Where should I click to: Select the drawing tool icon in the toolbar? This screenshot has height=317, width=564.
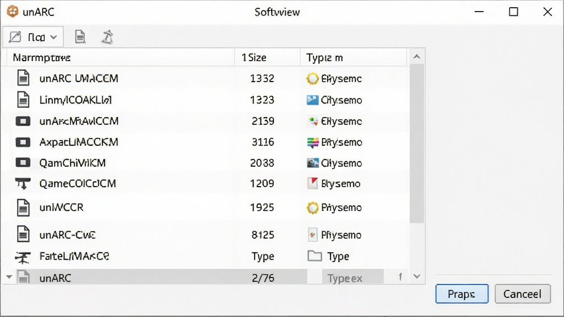pyautogui.click(x=107, y=37)
